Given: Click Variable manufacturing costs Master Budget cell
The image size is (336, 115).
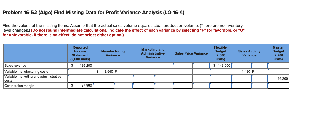Looking at the screenshot, I should click(x=278, y=71).
